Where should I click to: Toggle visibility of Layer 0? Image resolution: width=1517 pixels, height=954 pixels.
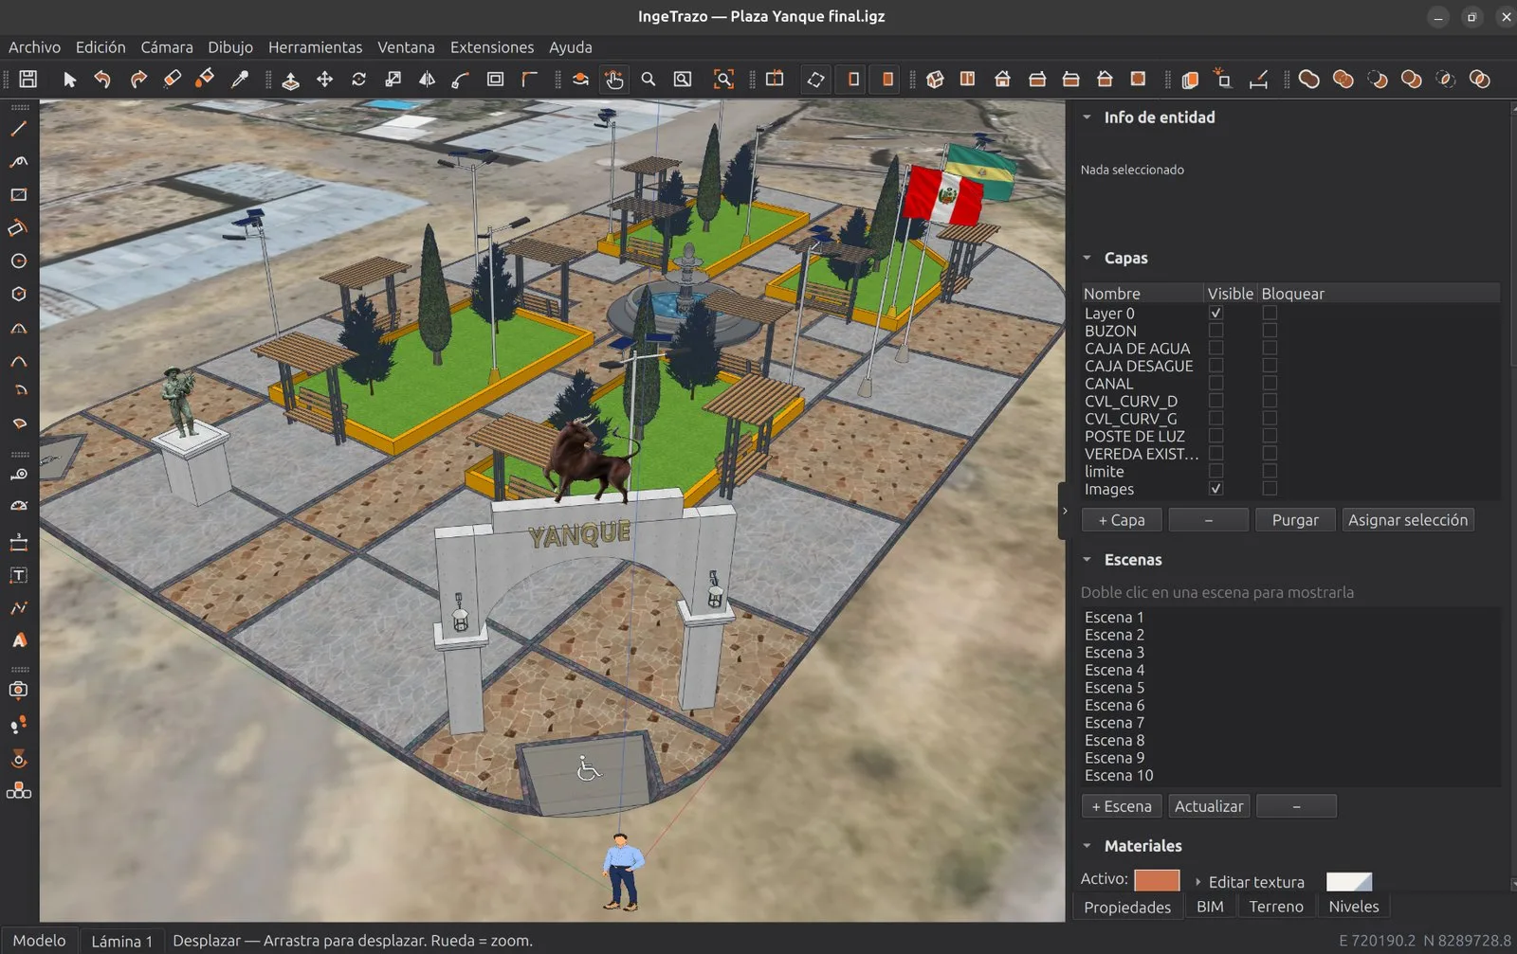click(1215, 313)
